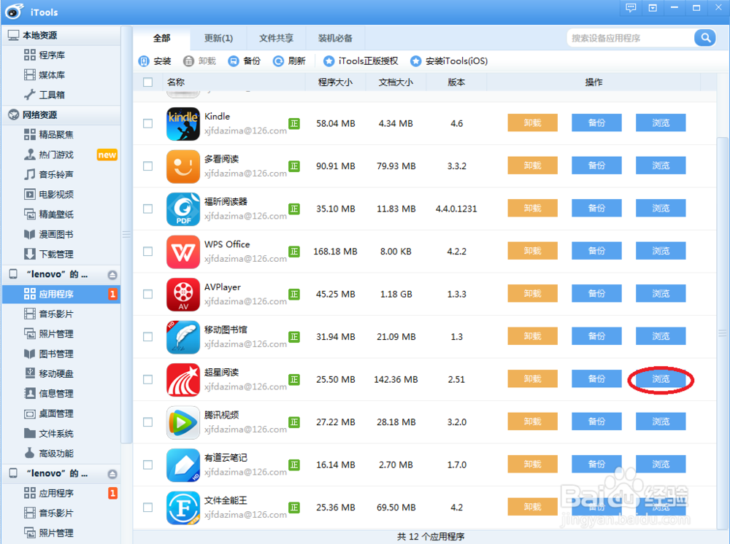The height and width of the screenshot is (544, 730).
Task: Check the 腾讯视频 checkbox
Action: (148, 422)
